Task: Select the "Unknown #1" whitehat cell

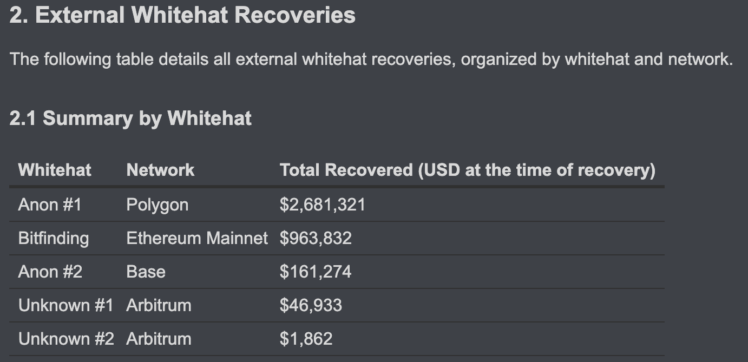Action: click(x=65, y=305)
